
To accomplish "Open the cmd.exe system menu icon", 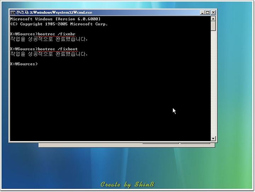I will [x=12, y=12].
